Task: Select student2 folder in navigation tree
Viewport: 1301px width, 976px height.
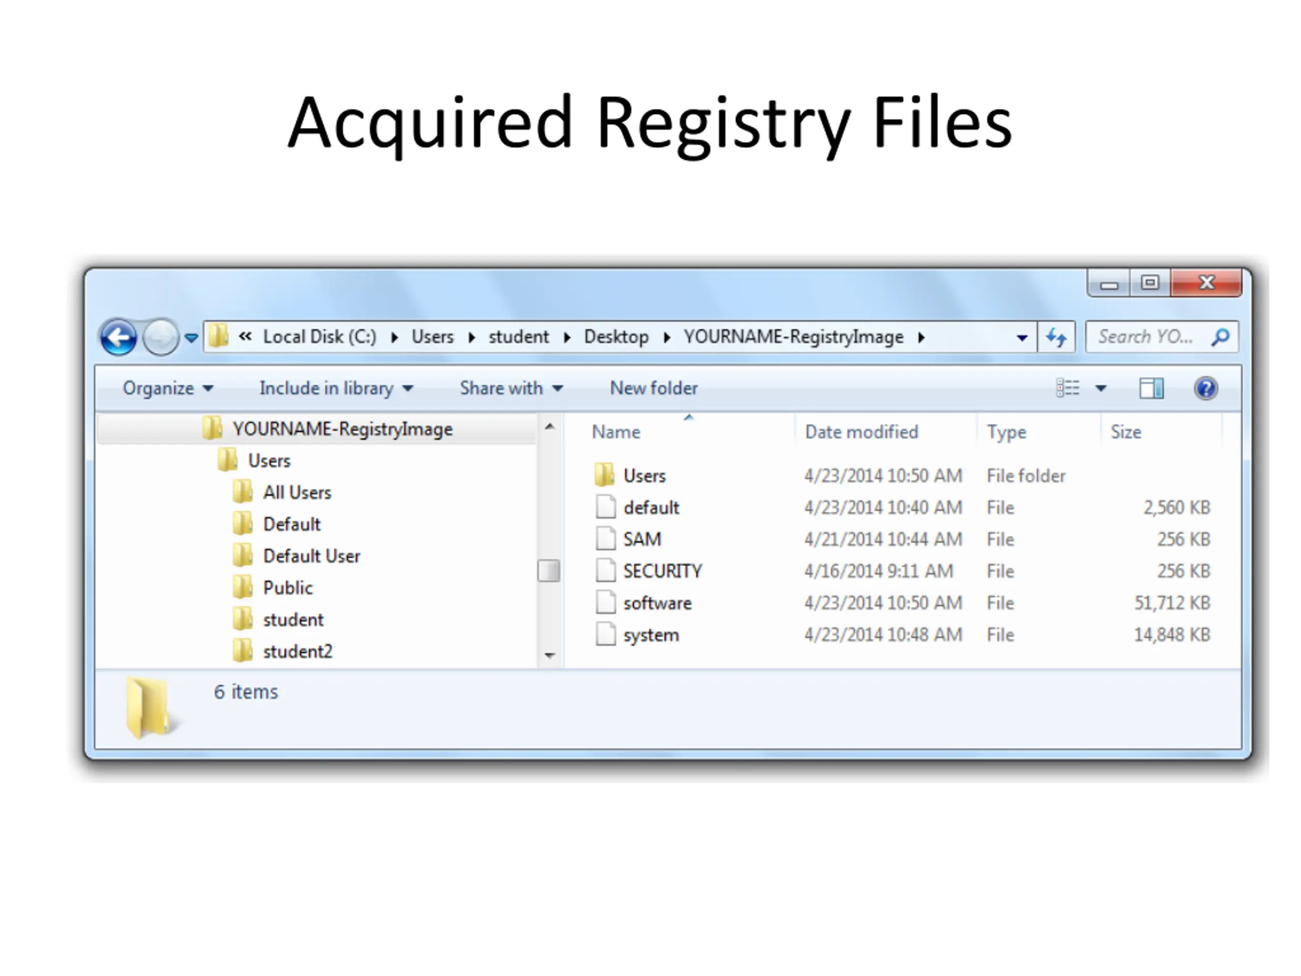Action: pyautogui.click(x=298, y=651)
